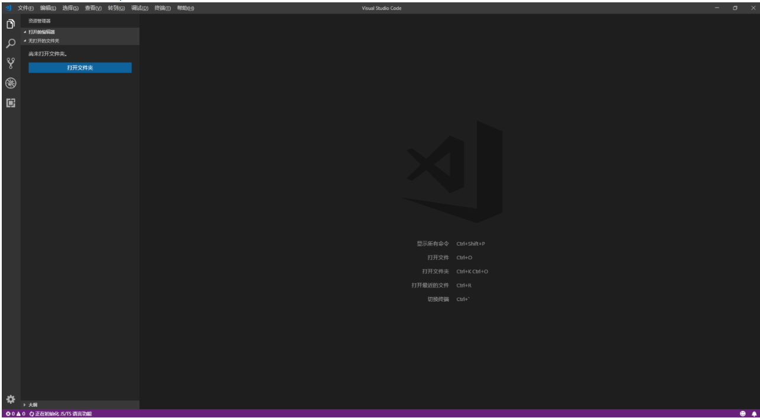Screen dimensions: 760x418
Task: Open the Debug view icon
Action: click(x=10, y=83)
